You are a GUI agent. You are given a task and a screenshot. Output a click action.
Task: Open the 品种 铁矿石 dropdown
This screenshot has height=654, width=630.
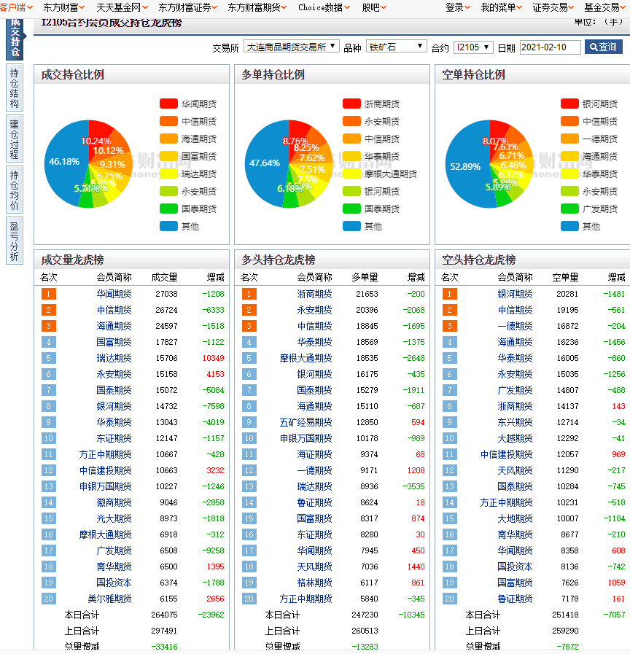point(396,47)
